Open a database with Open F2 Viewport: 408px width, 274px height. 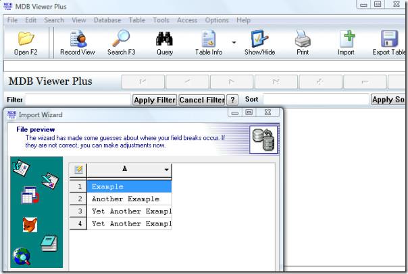26,43
